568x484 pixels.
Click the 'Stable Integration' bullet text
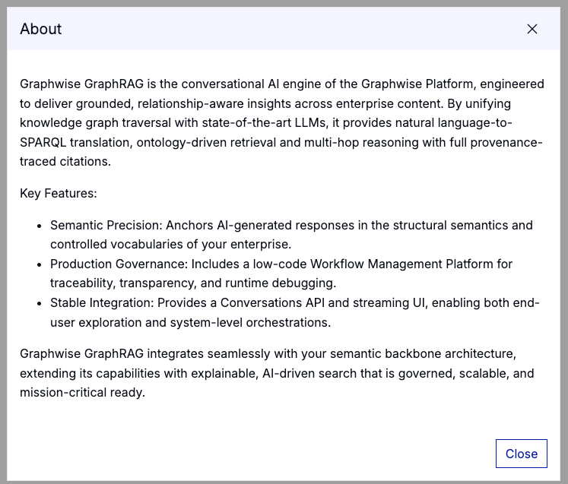(295, 312)
